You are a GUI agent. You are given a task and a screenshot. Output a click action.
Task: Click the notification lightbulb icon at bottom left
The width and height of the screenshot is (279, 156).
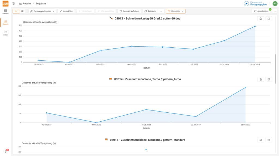pos(5,151)
